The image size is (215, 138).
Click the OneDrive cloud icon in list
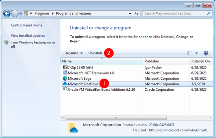65,84
